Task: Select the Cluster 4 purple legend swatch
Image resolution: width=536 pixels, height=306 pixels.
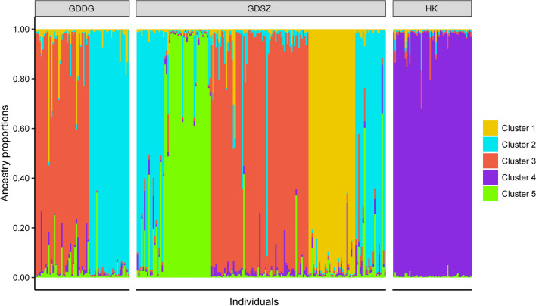Action: point(490,177)
